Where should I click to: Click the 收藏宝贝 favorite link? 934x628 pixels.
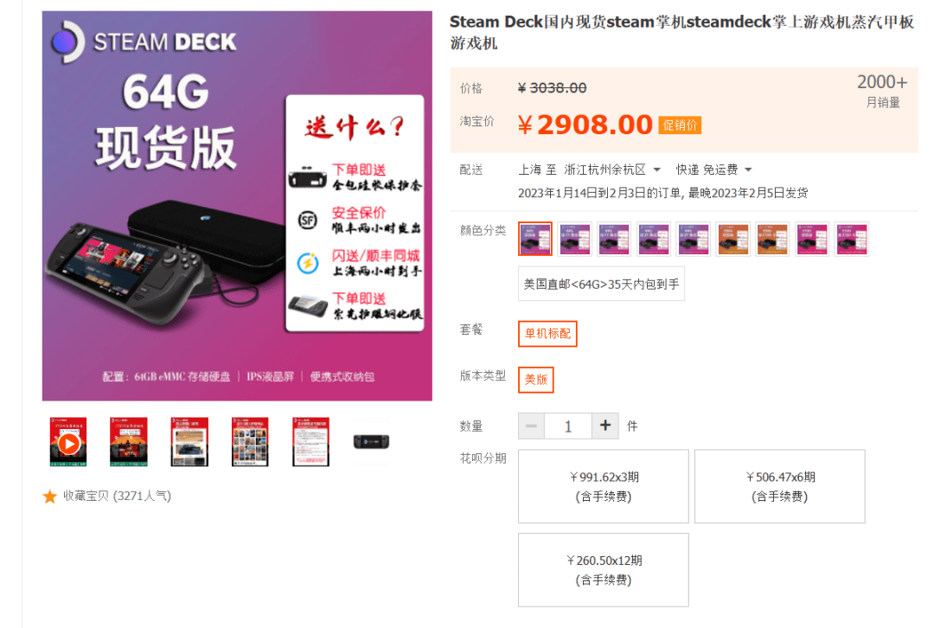(x=118, y=496)
